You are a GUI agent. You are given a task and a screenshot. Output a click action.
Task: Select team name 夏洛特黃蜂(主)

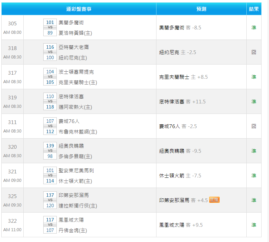click(x=75, y=33)
